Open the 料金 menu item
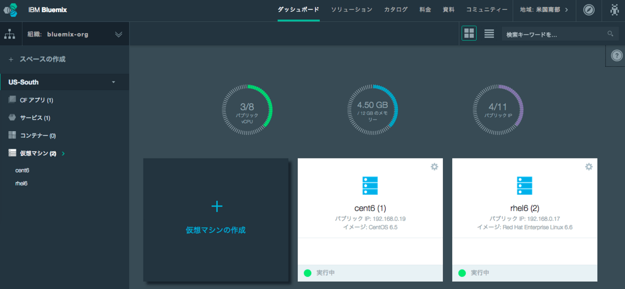This screenshot has width=625, height=289. click(425, 10)
